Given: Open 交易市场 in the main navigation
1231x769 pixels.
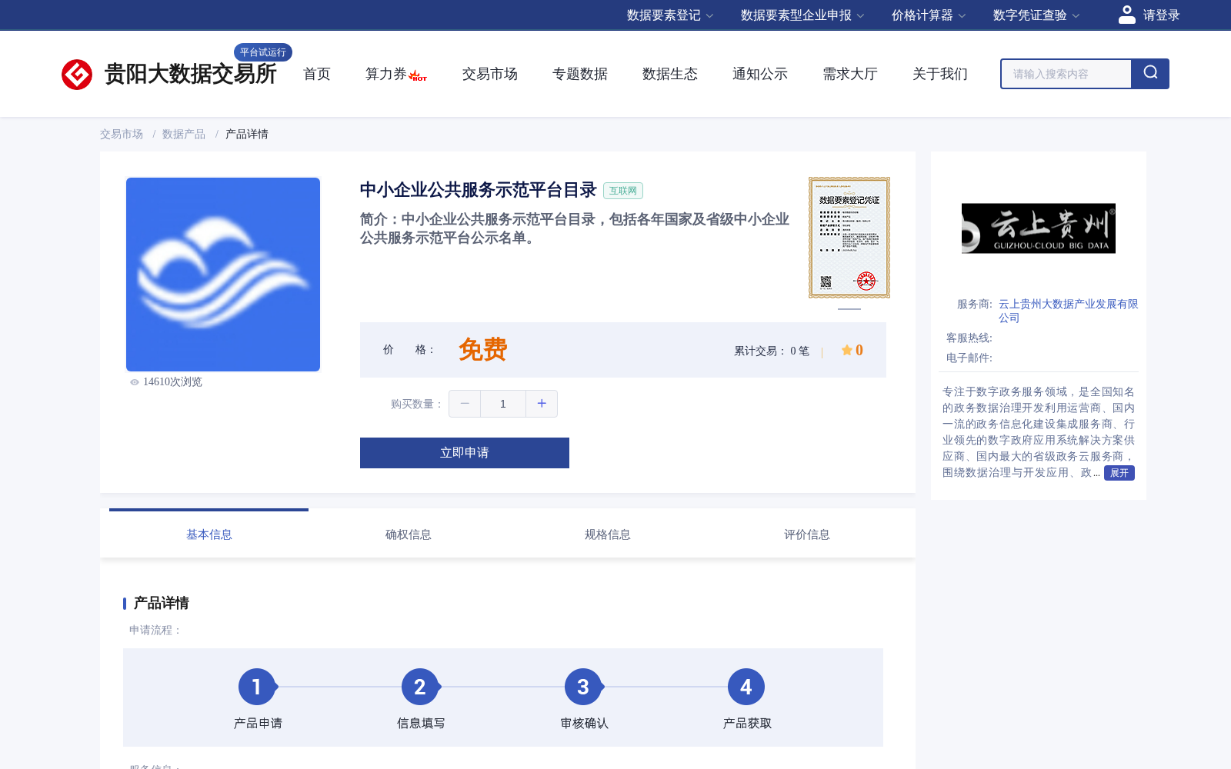Looking at the screenshot, I should pyautogui.click(x=490, y=74).
